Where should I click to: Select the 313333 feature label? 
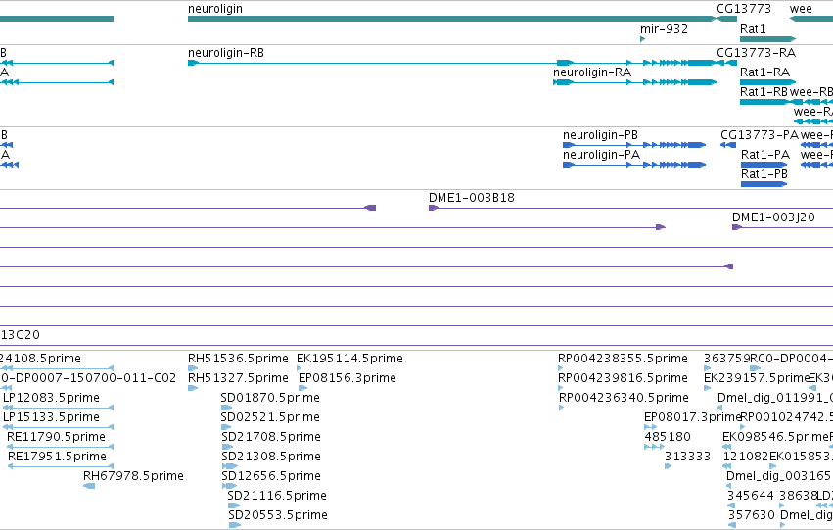coord(687,457)
